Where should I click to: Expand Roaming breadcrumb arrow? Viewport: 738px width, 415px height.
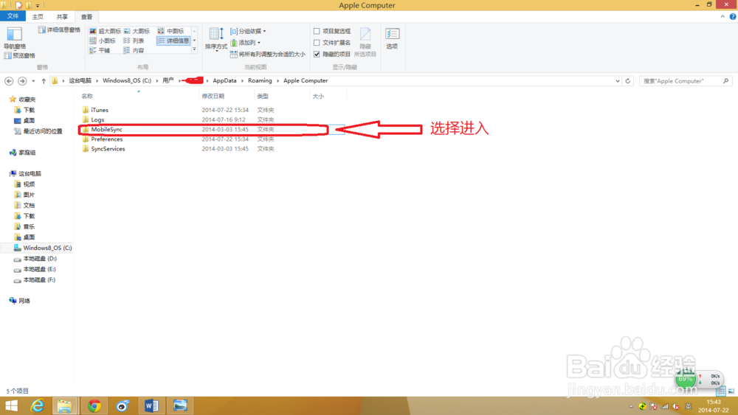coord(277,81)
